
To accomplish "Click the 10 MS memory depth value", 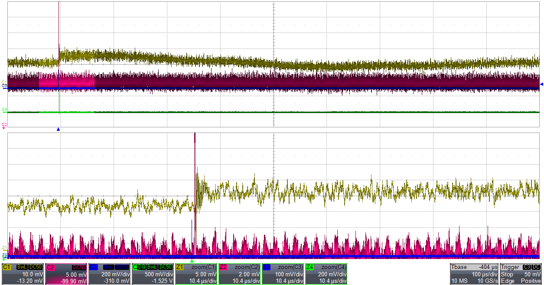I will point(459,281).
